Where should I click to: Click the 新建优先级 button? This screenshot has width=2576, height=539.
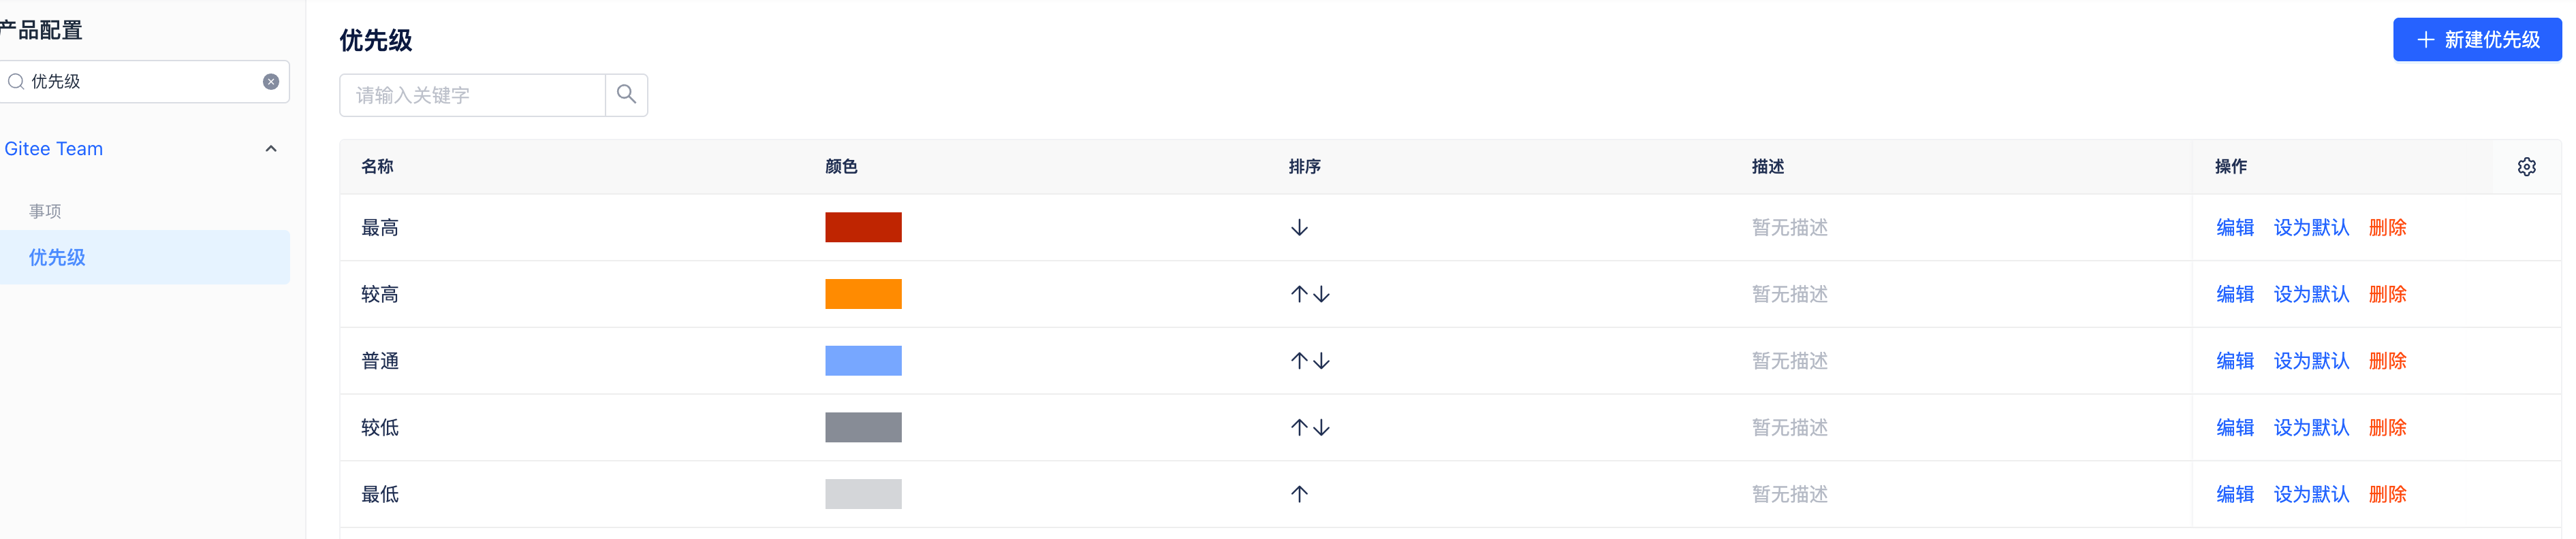coord(2476,40)
